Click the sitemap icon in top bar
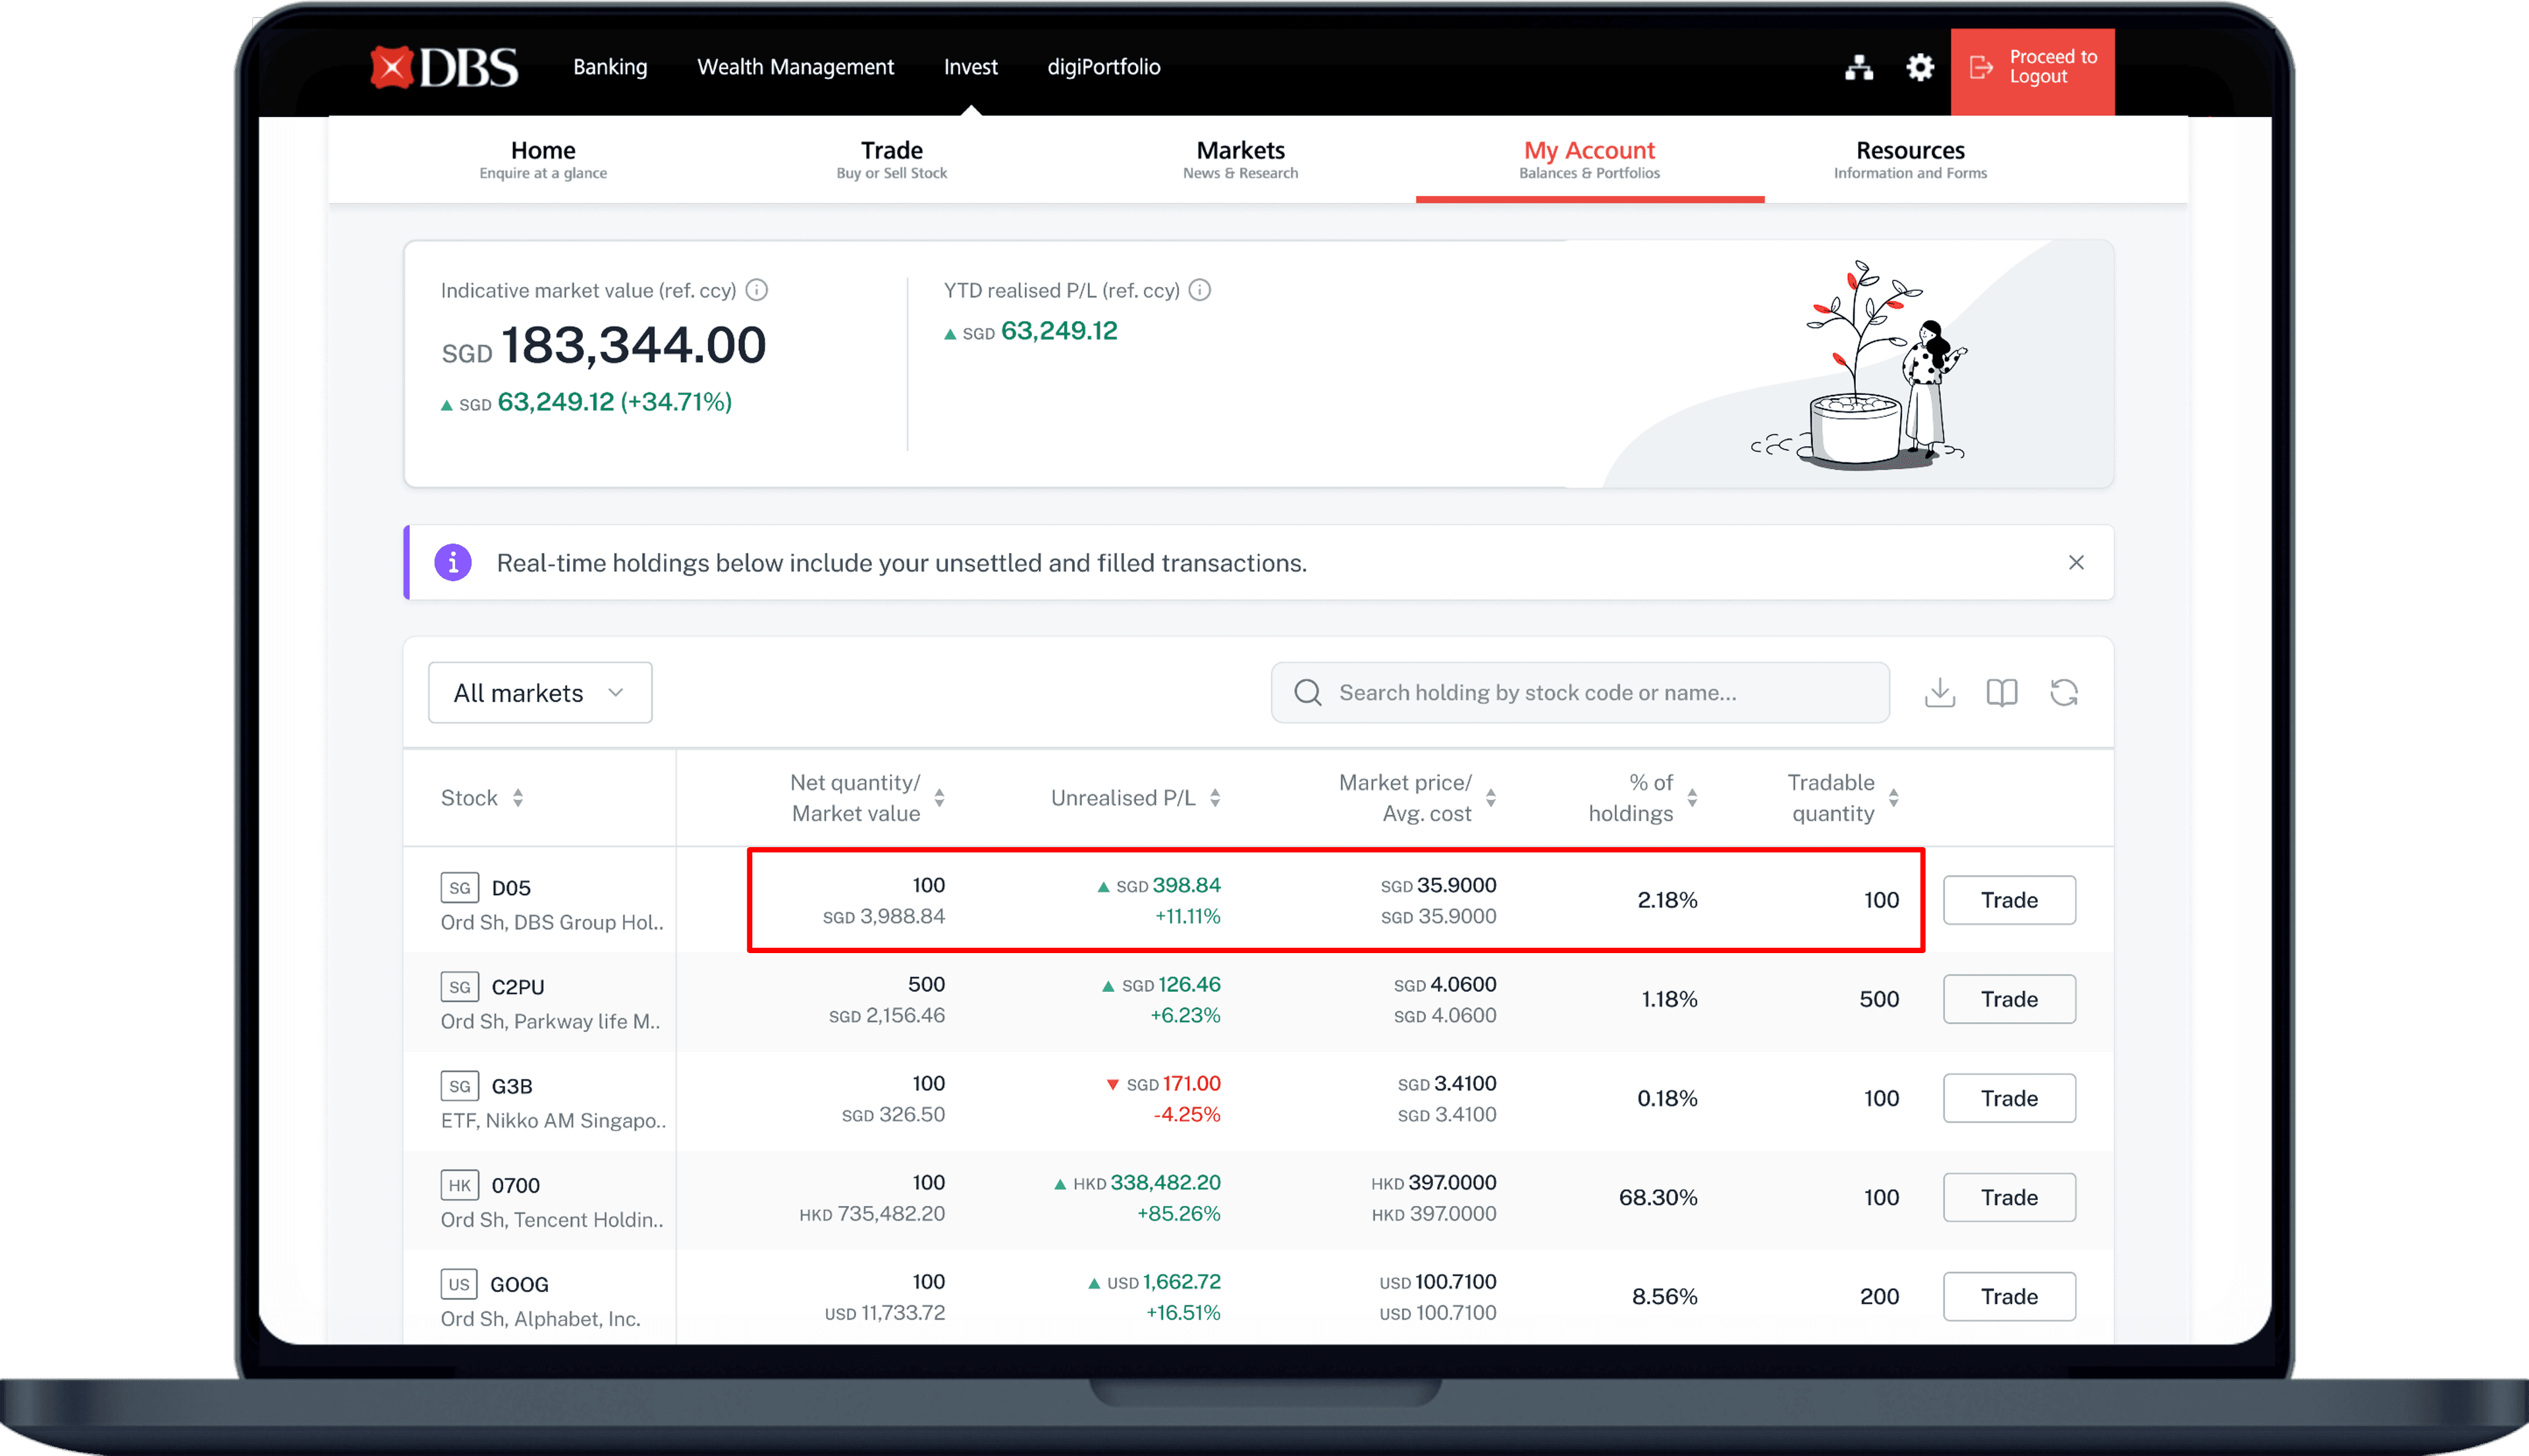Image resolution: width=2529 pixels, height=1456 pixels. click(1858, 67)
